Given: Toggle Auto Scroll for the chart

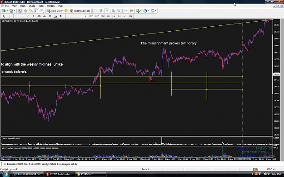Looking at the screenshot, I should (x=126, y=11).
